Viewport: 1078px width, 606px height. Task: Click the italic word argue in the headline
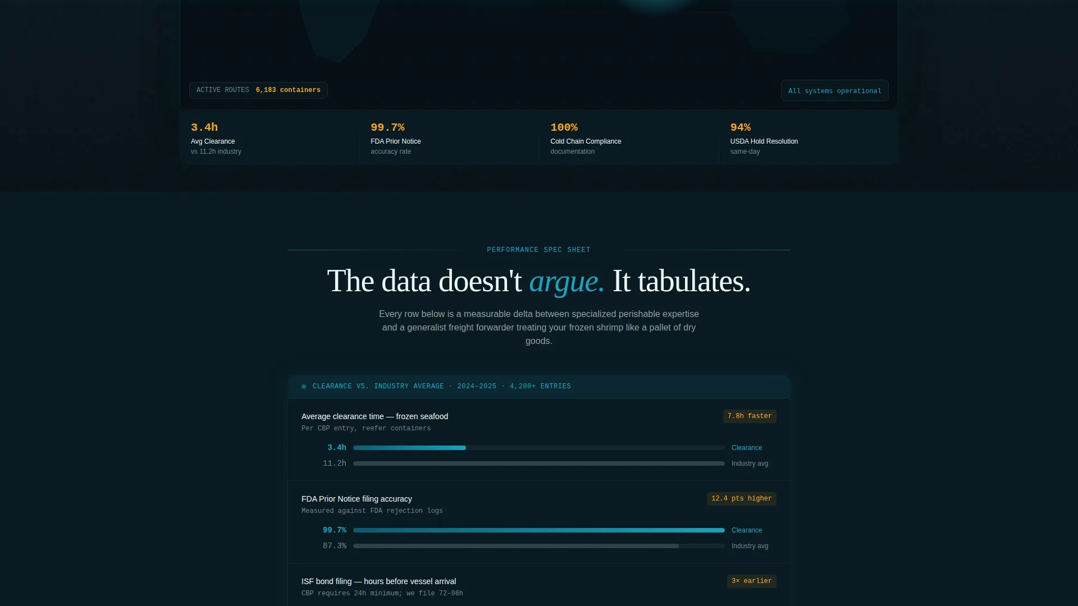tap(567, 282)
